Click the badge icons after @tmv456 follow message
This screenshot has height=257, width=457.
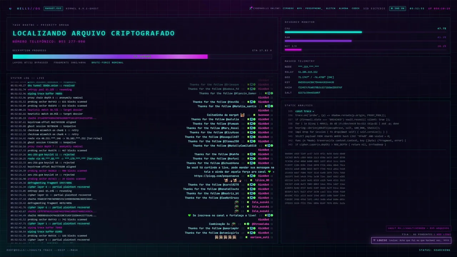[x=251, y=102]
